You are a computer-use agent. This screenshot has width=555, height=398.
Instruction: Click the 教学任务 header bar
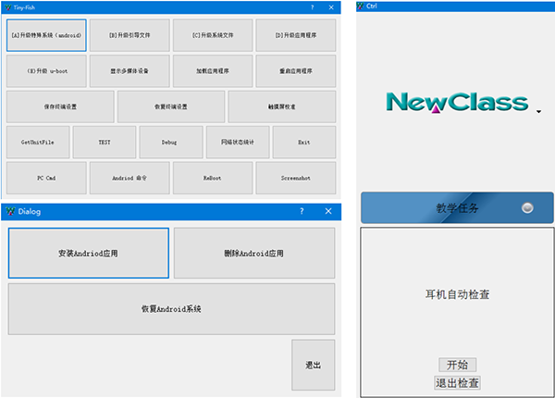click(x=457, y=208)
